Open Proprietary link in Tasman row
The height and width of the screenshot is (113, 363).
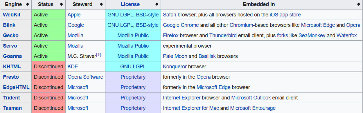click(x=133, y=108)
